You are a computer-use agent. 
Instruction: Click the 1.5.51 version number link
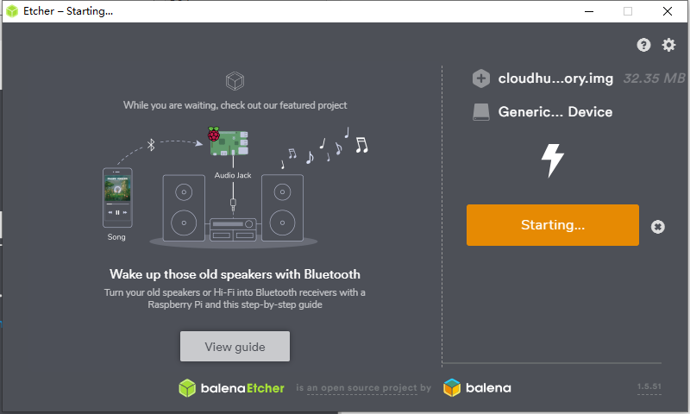pos(649,386)
